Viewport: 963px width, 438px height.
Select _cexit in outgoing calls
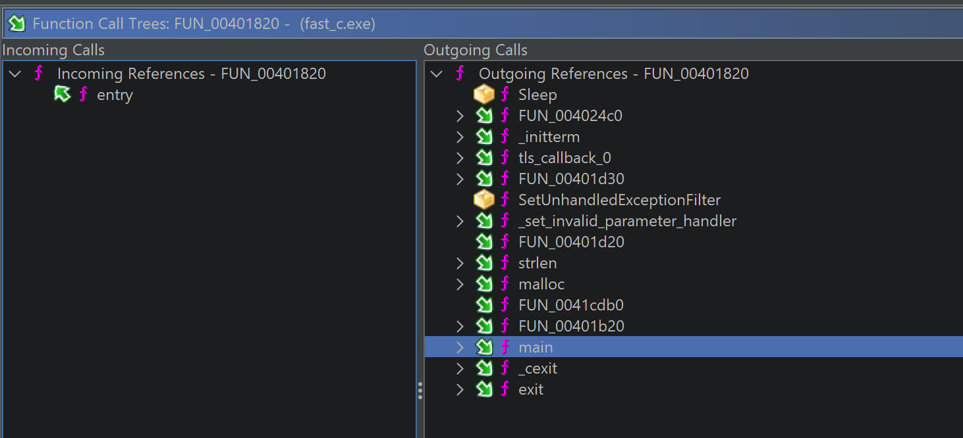[x=537, y=369]
